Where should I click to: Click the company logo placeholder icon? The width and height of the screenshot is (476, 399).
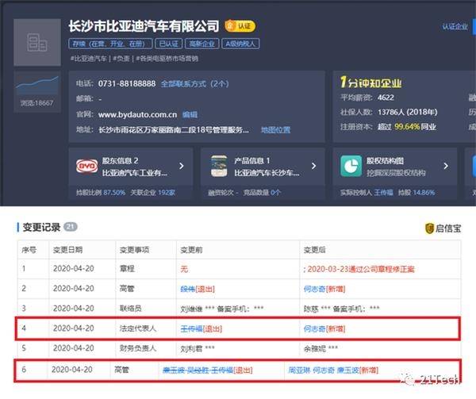pos(37,42)
